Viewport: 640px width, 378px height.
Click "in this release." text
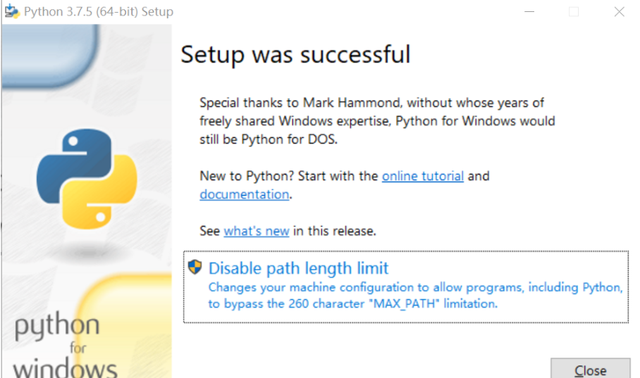(x=335, y=231)
